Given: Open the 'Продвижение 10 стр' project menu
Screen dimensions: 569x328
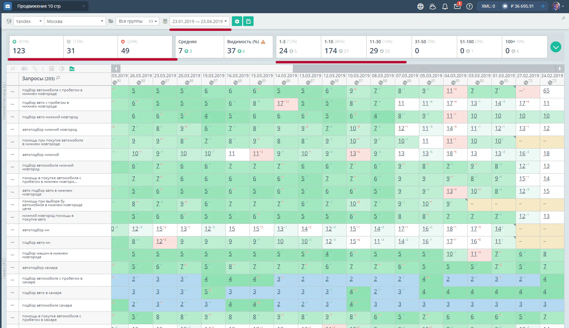Looking at the screenshot, I should (46, 6).
